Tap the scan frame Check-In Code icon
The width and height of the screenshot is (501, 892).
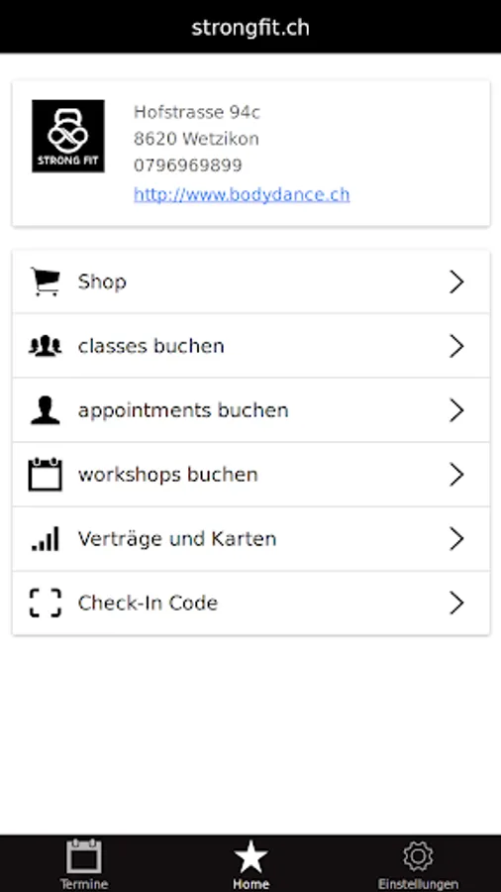pos(45,603)
